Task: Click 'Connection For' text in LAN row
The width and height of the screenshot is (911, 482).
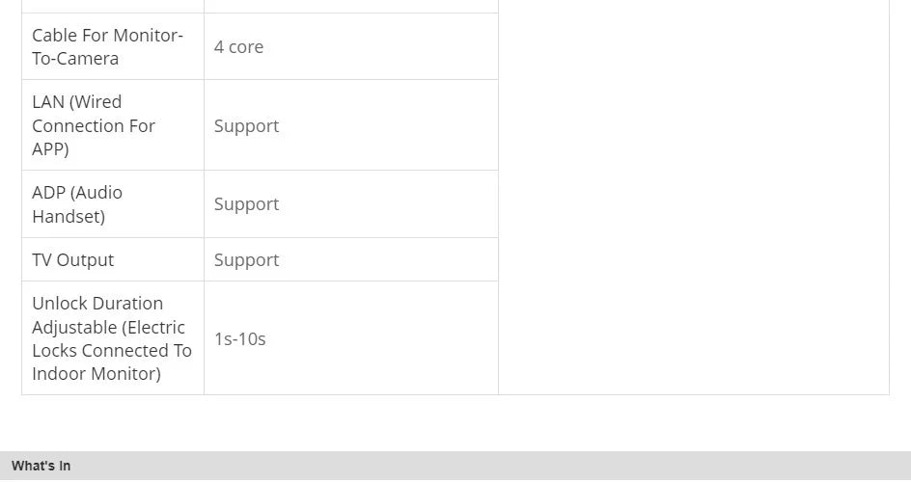Action: pos(94,126)
